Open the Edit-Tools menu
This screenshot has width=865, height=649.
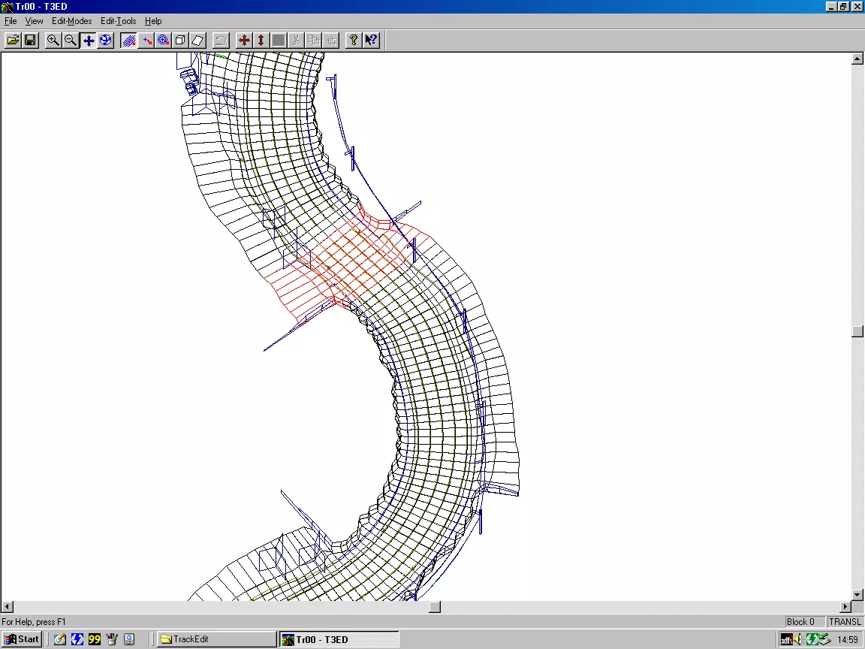tap(118, 21)
